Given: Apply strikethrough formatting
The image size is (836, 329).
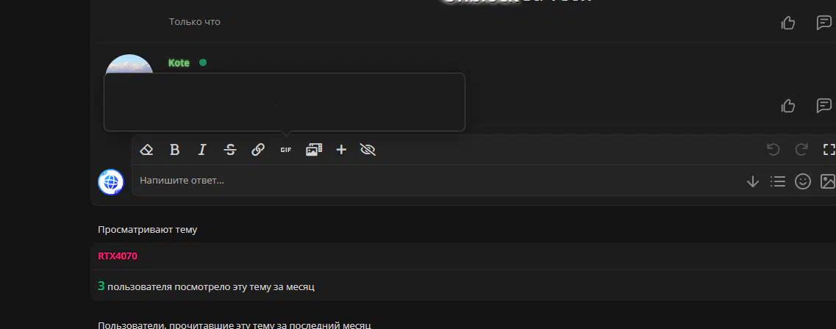Looking at the screenshot, I should click(230, 150).
